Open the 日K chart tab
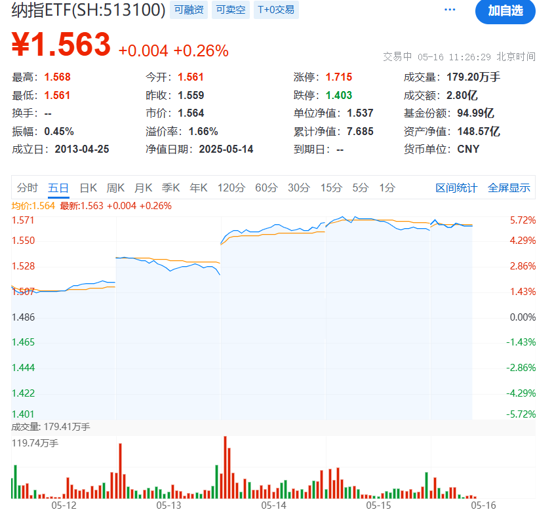Viewport: 554px width, 514px height. 88,188
